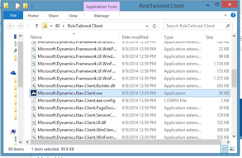
Task: Click the UI.Wind file icon
Action: point(34,56)
